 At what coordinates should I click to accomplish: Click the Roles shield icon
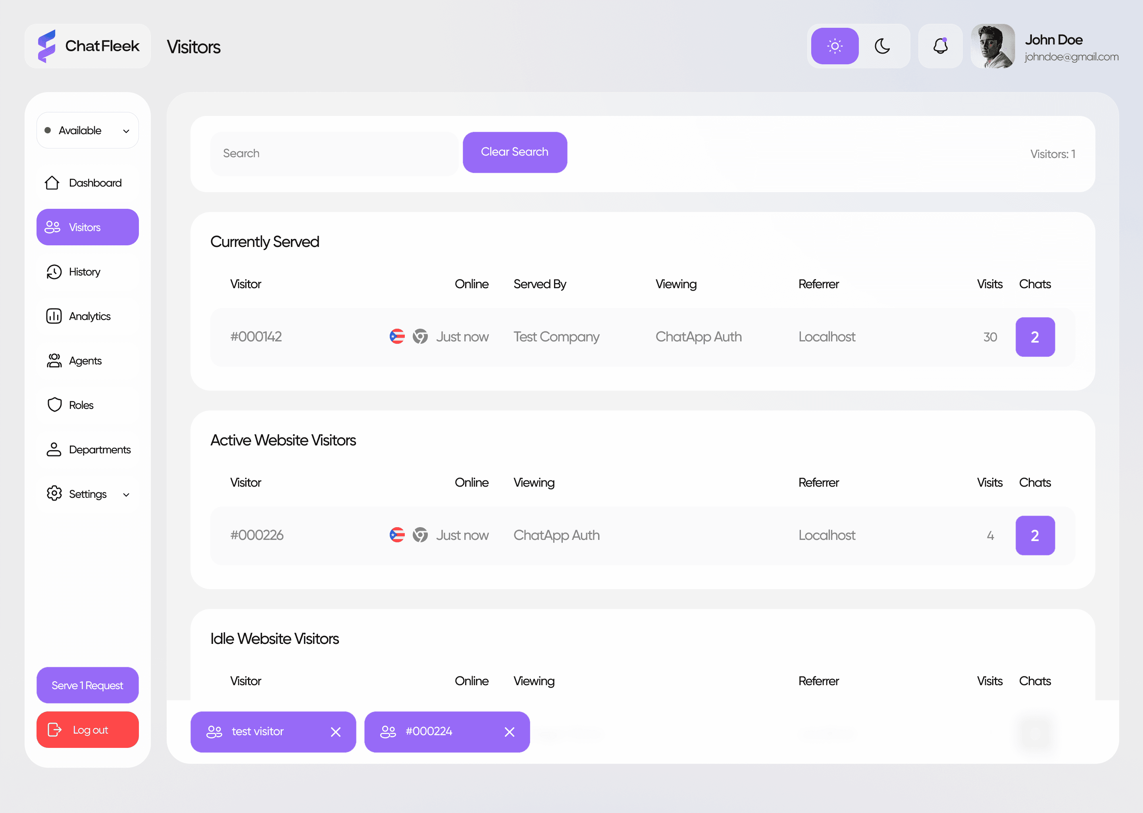point(54,405)
